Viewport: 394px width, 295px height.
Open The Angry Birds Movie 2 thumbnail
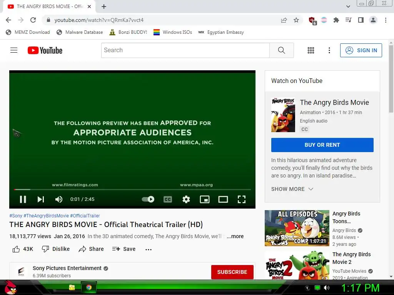pos(297,266)
